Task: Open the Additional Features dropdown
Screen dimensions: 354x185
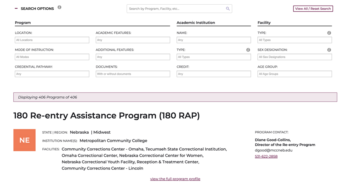Action: click(133, 57)
